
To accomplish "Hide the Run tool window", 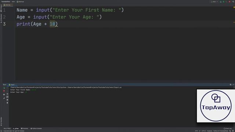I will (x=234, y=85).
